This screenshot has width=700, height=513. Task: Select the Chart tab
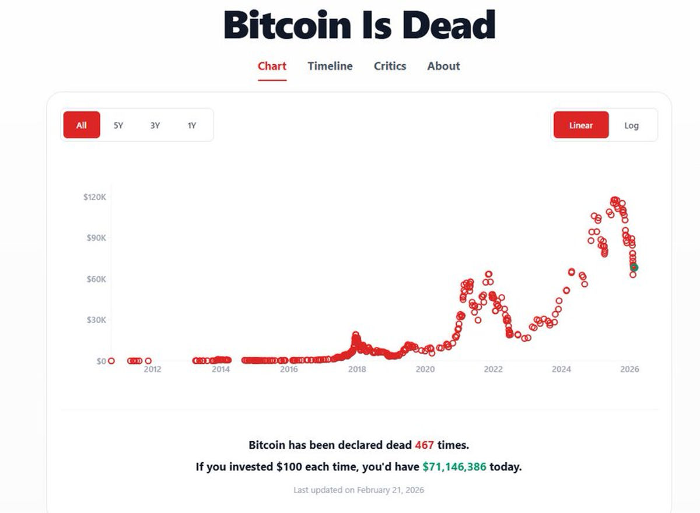coord(272,66)
